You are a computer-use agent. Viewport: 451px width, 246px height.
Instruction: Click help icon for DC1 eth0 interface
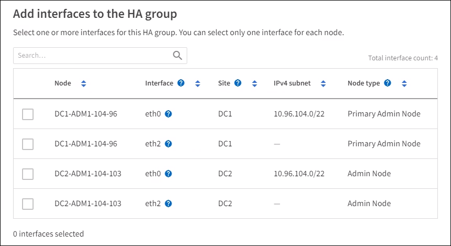168,114
